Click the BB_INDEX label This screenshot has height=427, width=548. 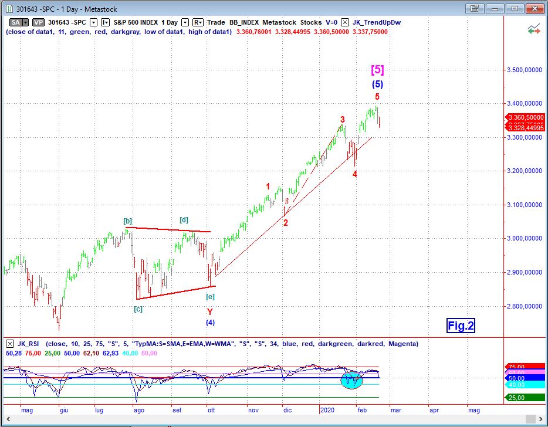(x=244, y=22)
